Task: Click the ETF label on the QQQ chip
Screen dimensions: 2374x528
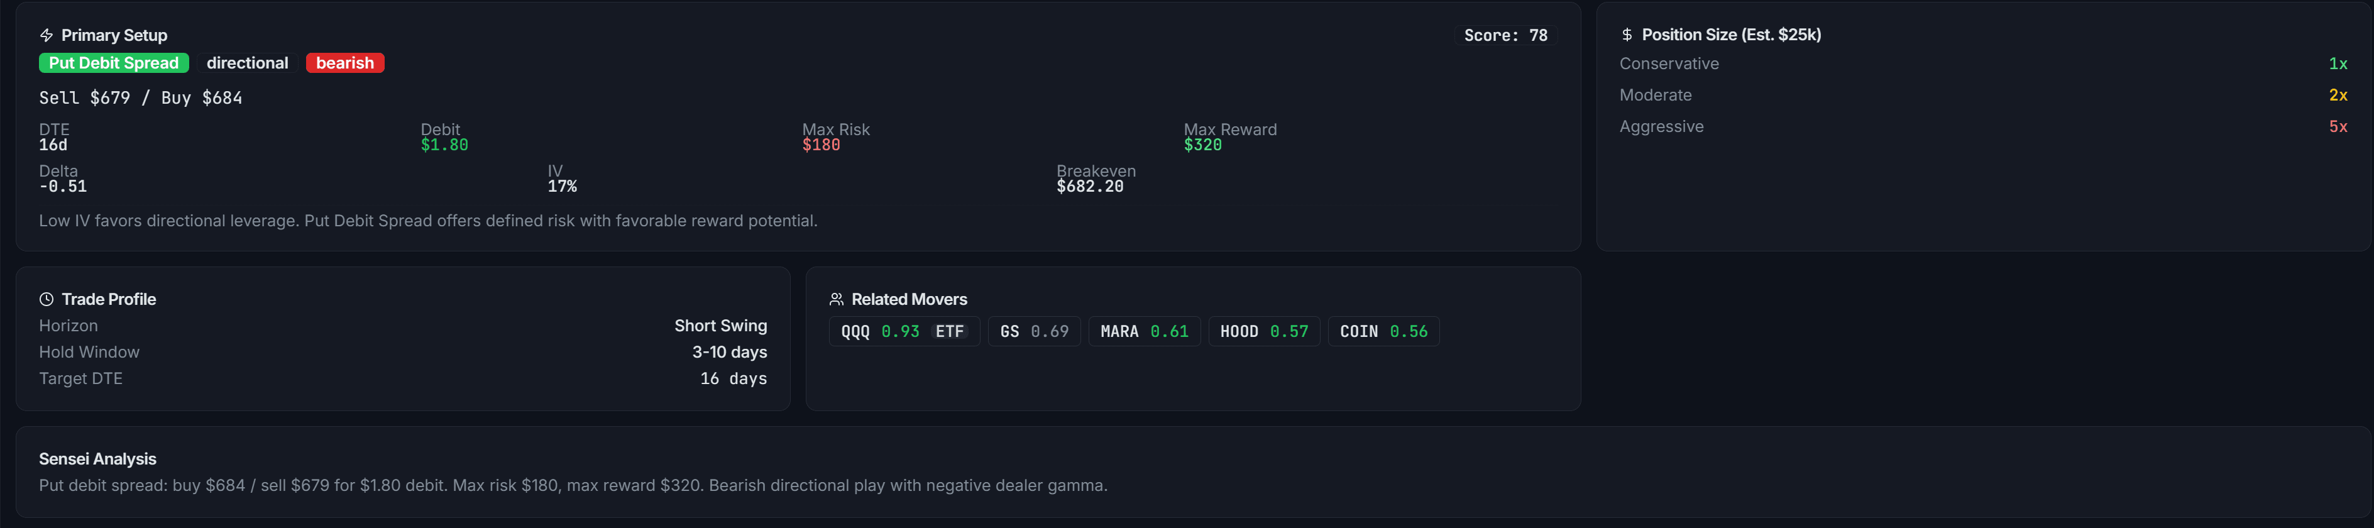Action: [951, 331]
